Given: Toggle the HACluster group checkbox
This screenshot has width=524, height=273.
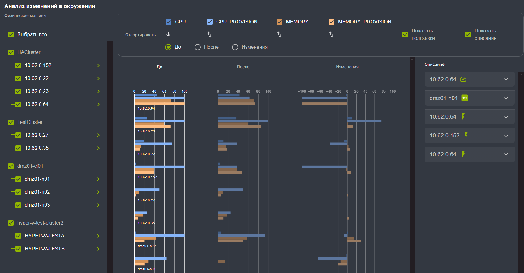Looking at the screenshot, I should click(11, 52).
